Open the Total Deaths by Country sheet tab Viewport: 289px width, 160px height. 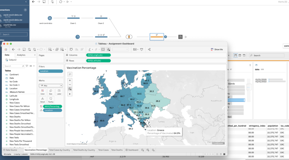coord(84,150)
